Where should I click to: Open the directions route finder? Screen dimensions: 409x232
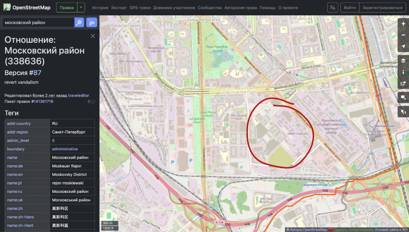pyautogui.click(x=91, y=23)
